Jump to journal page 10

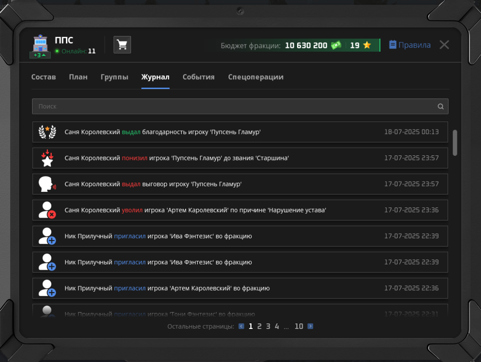(x=299, y=326)
